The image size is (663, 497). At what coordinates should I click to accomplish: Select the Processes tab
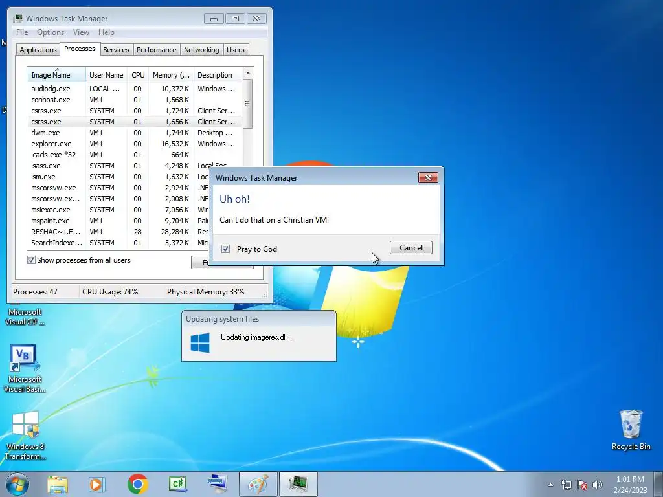pyautogui.click(x=80, y=49)
